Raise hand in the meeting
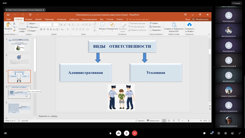Screen dimensions: 245x138 click(110, 133)
